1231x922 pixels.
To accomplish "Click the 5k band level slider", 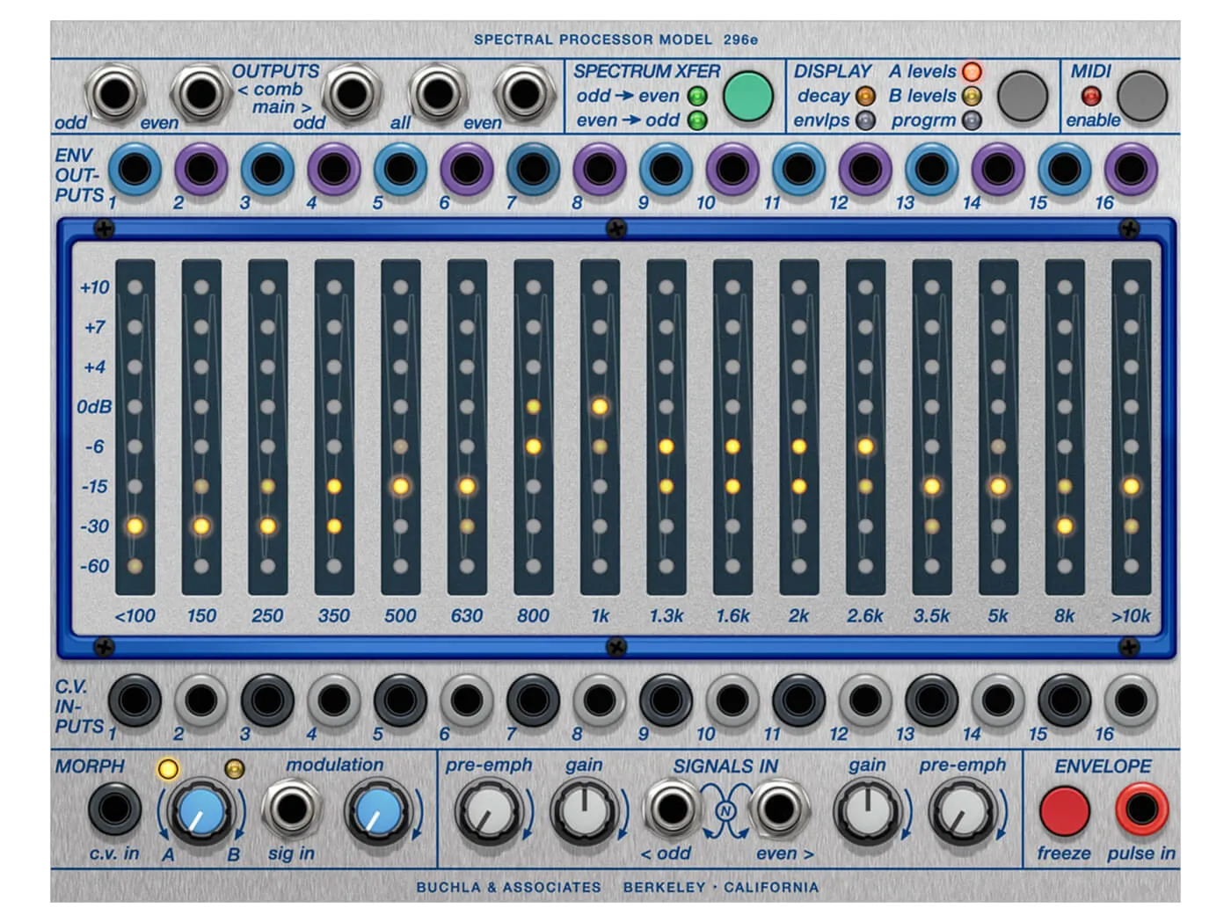I will click(998, 426).
